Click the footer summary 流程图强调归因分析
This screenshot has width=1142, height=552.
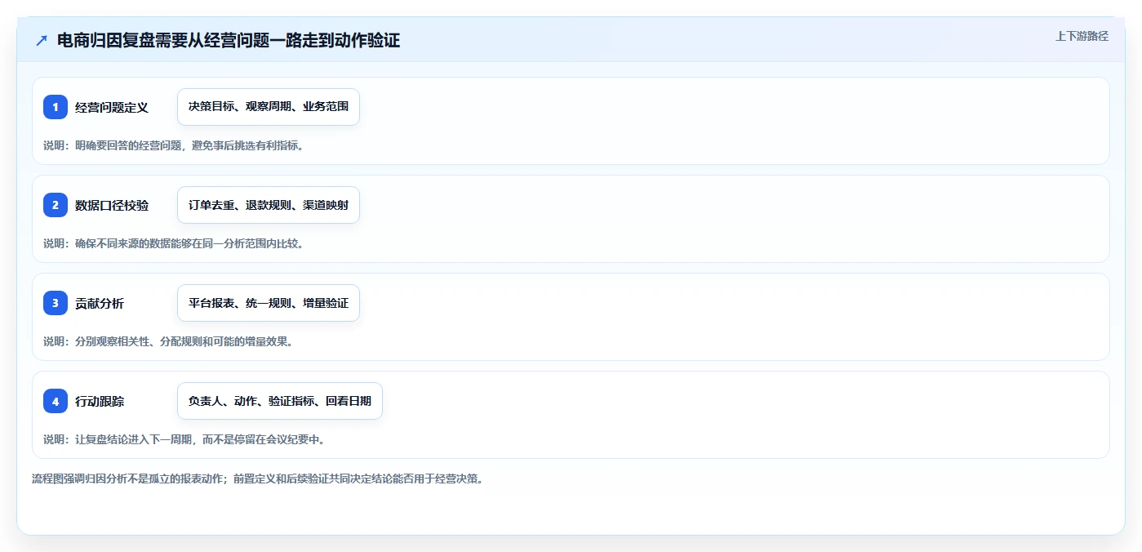pos(257,479)
